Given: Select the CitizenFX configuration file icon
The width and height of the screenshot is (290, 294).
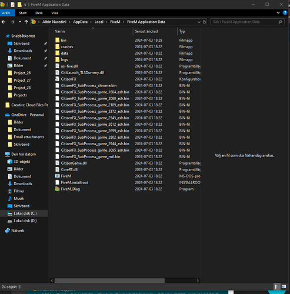Looking at the screenshot, I should pos(57,79).
